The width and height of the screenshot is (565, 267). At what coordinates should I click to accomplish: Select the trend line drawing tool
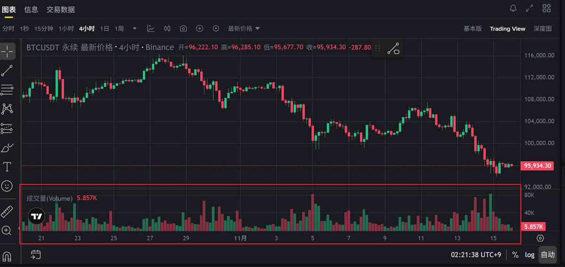(x=7, y=71)
